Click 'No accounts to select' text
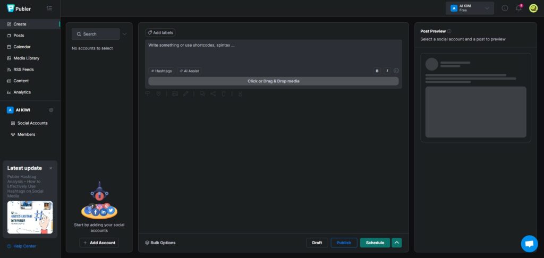Viewport: 544px width, 258px height. click(92, 48)
